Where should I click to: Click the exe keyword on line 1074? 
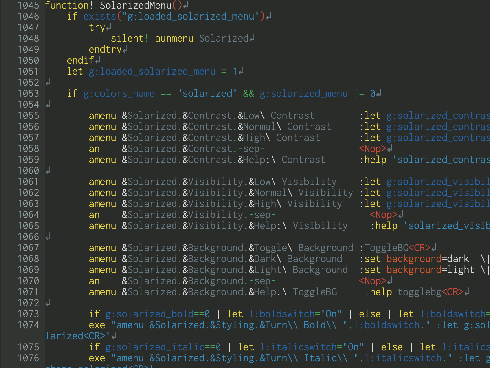[x=97, y=325]
